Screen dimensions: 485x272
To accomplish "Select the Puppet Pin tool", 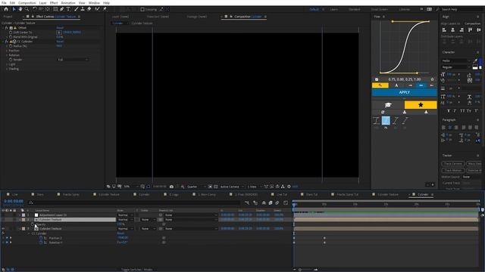I will tap(105, 9).
